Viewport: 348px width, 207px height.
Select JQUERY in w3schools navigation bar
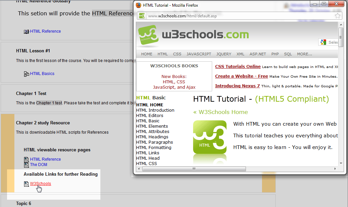[224, 54]
